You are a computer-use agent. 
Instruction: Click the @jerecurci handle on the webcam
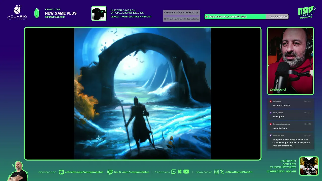point(278,89)
